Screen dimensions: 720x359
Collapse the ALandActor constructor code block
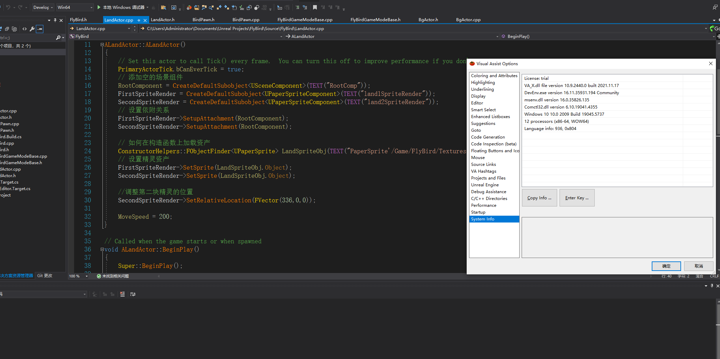[x=102, y=45]
